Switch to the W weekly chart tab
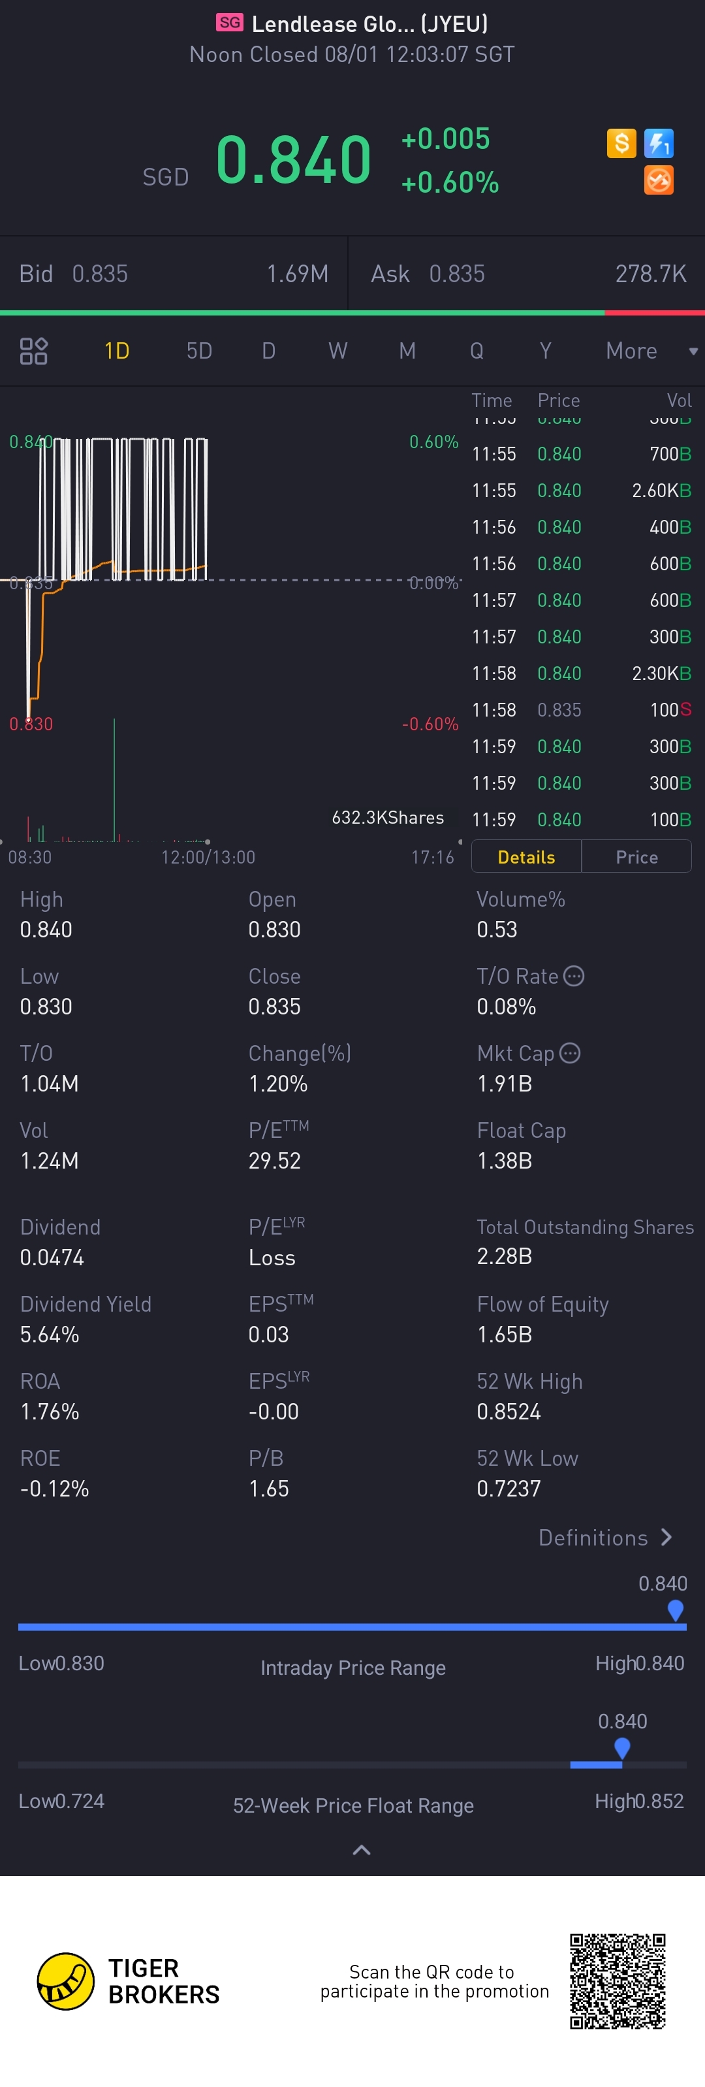 [337, 351]
